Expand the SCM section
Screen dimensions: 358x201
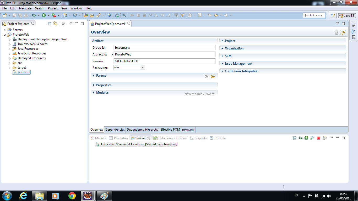(222, 56)
